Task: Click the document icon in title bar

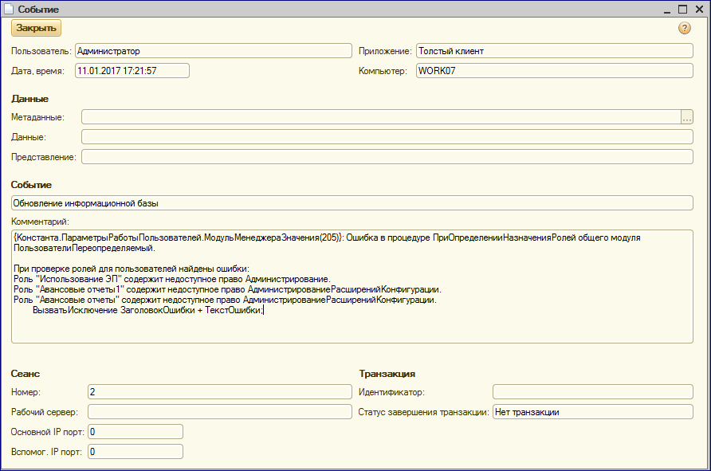Action: pos(9,9)
